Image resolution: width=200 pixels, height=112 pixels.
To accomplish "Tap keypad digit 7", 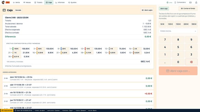I will tap(165, 40).
